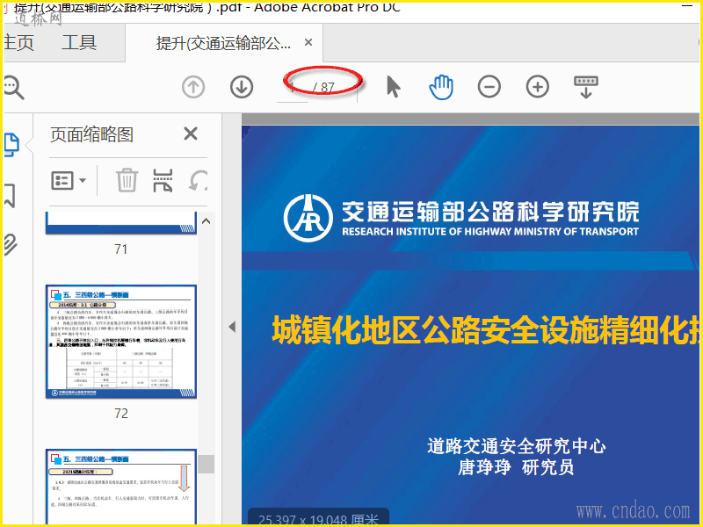The image size is (703, 527).
Task: Click the 25.397 x 19.048 厘米 size indicator
Action: (x=318, y=518)
